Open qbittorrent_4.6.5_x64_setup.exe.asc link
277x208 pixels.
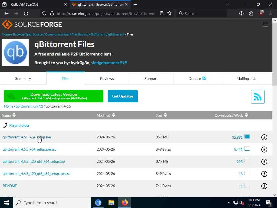tap(29, 149)
